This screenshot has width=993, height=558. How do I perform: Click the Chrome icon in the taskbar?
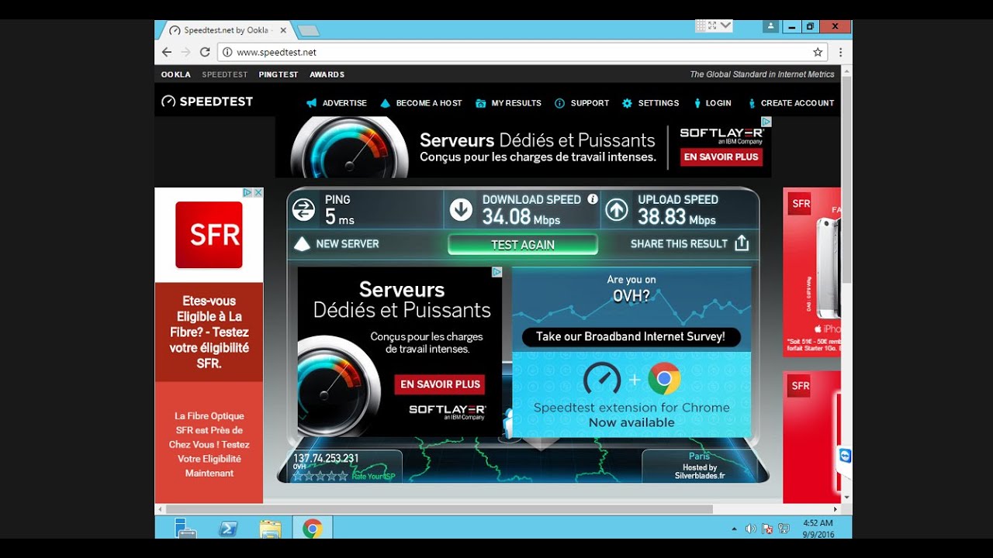[312, 529]
